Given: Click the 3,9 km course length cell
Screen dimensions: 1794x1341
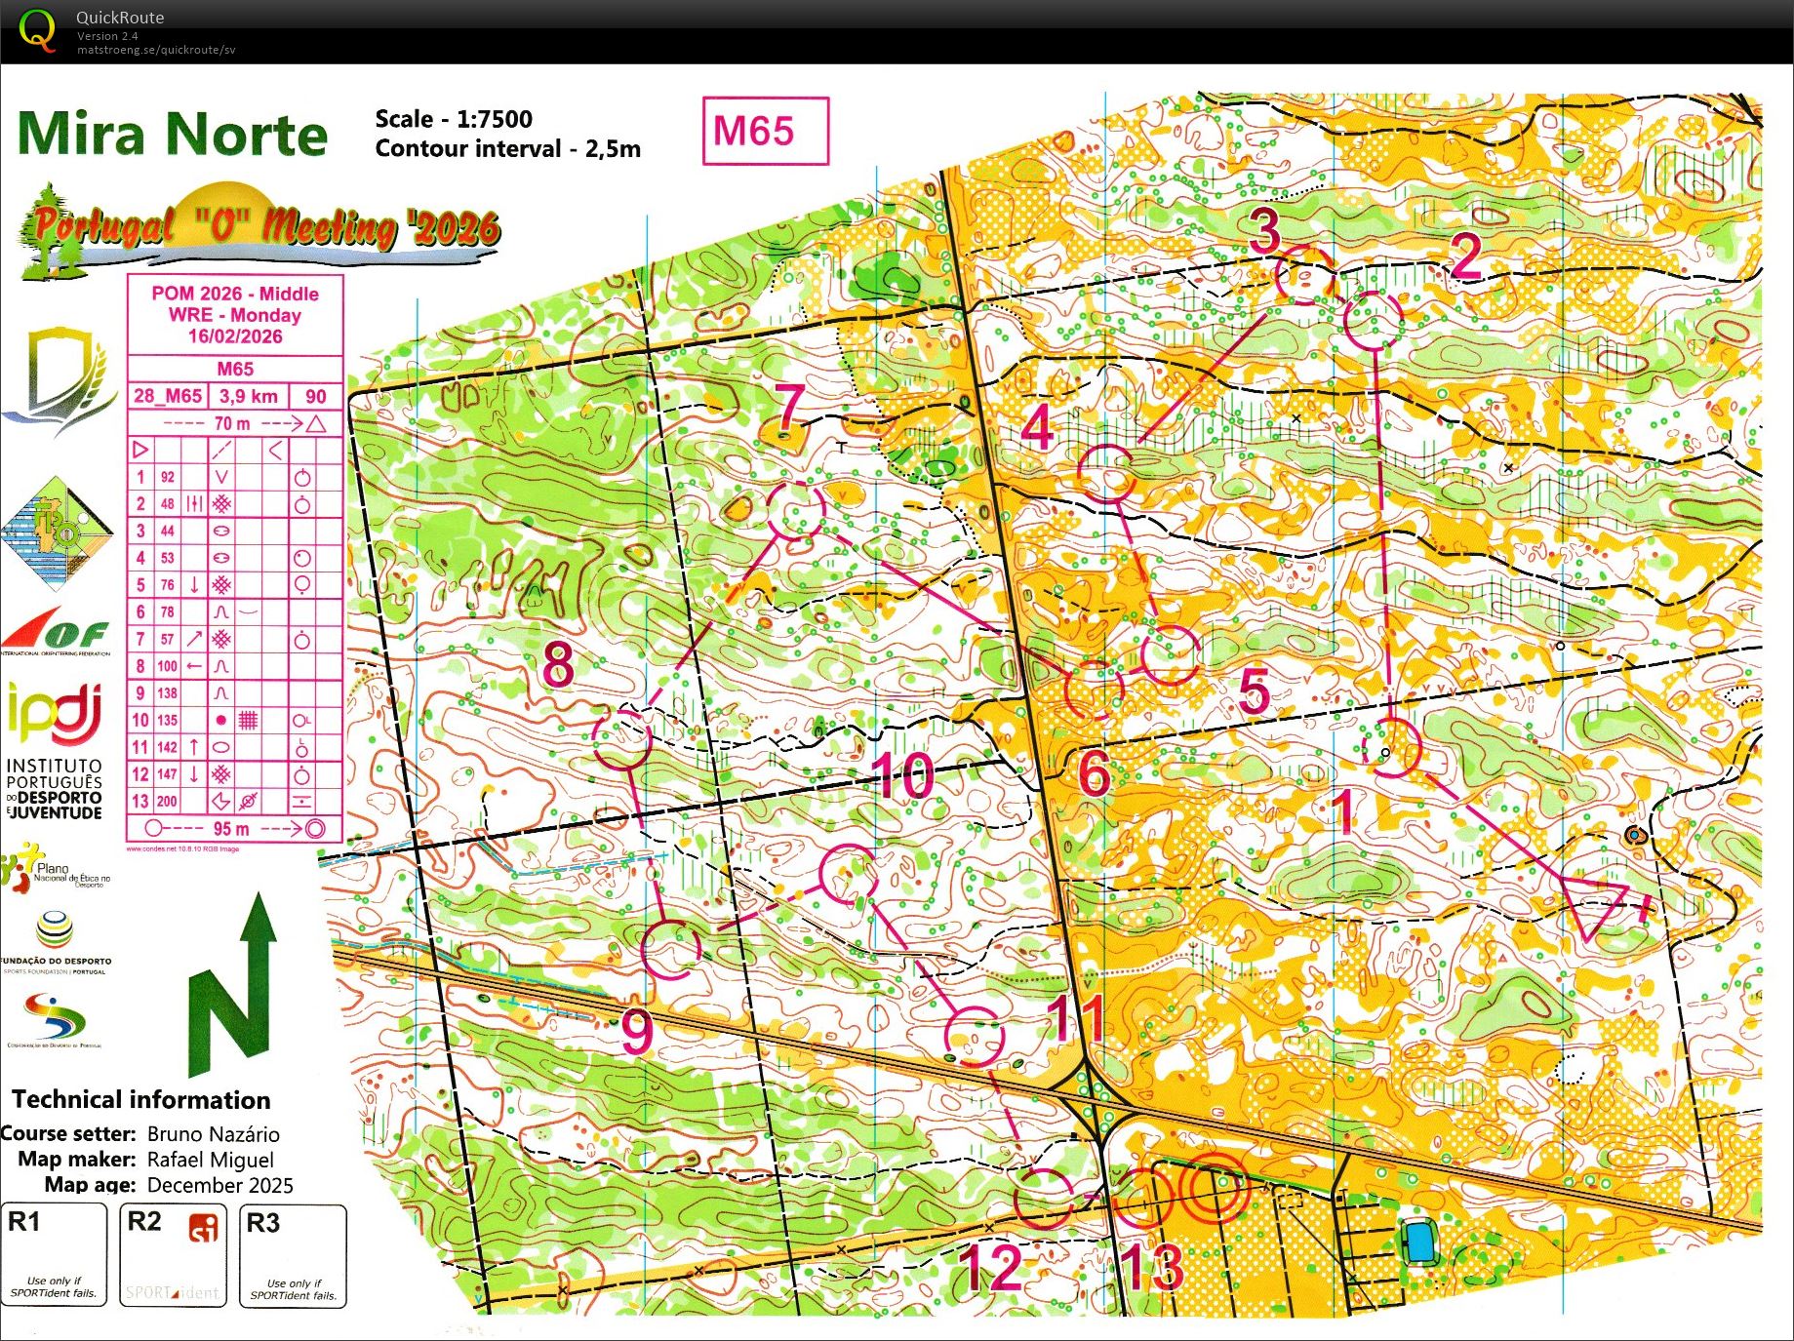Looking at the screenshot, I should pyautogui.click(x=248, y=396).
